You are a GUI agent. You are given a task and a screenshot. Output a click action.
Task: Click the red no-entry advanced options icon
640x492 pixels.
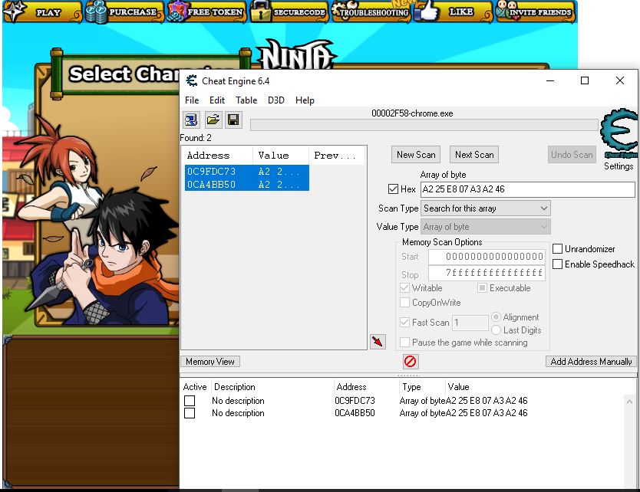411,361
